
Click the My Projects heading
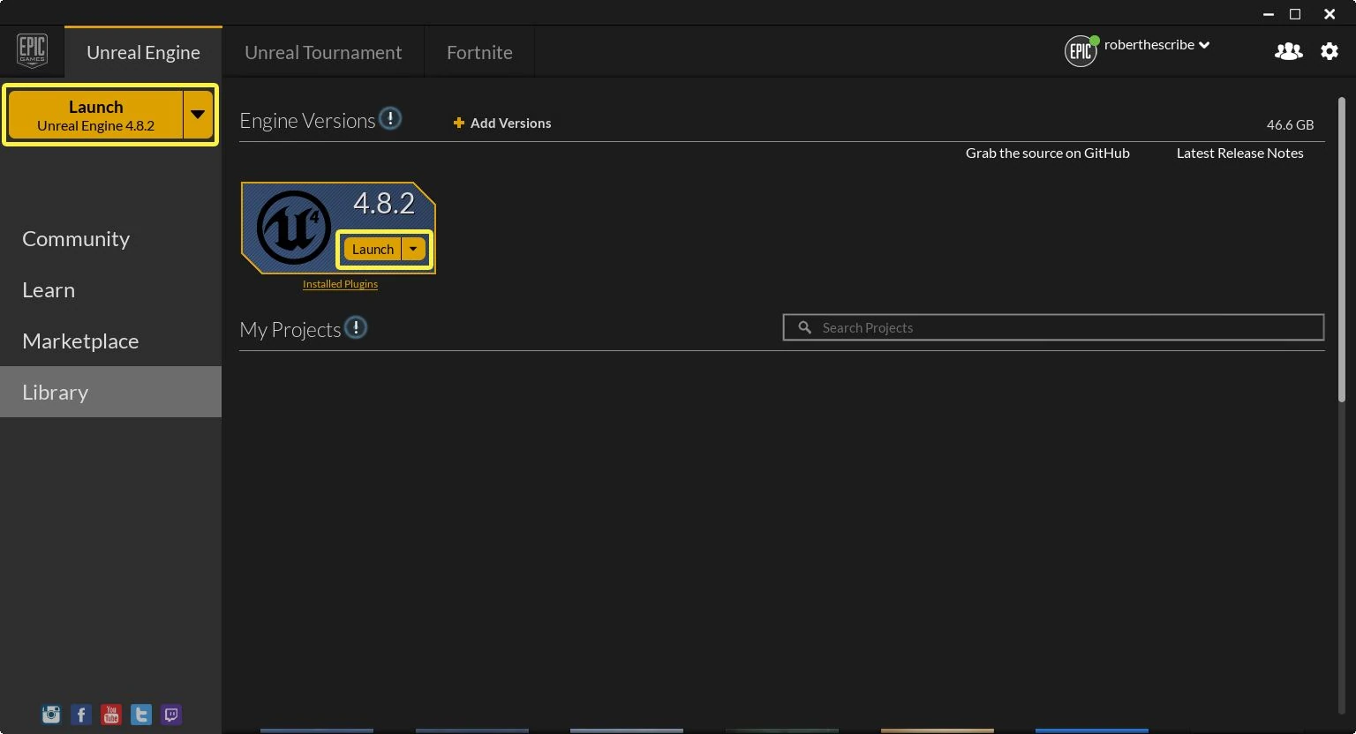[290, 329]
